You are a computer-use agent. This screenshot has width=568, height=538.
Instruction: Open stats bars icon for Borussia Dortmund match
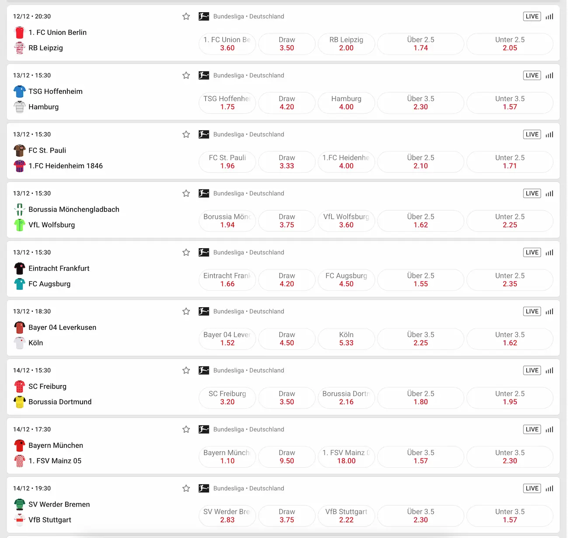click(x=550, y=370)
